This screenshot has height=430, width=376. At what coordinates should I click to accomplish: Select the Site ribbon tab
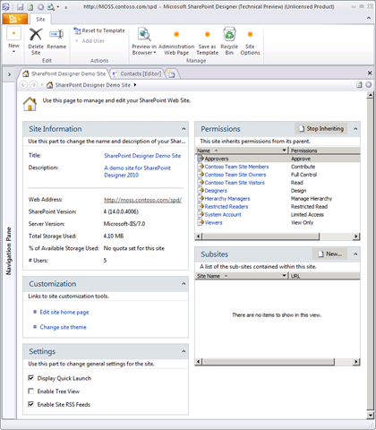[x=40, y=20]
